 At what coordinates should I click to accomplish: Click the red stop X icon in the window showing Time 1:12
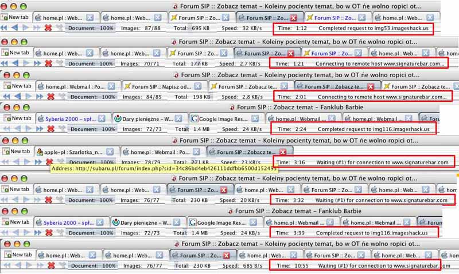[x=49, y=28]
